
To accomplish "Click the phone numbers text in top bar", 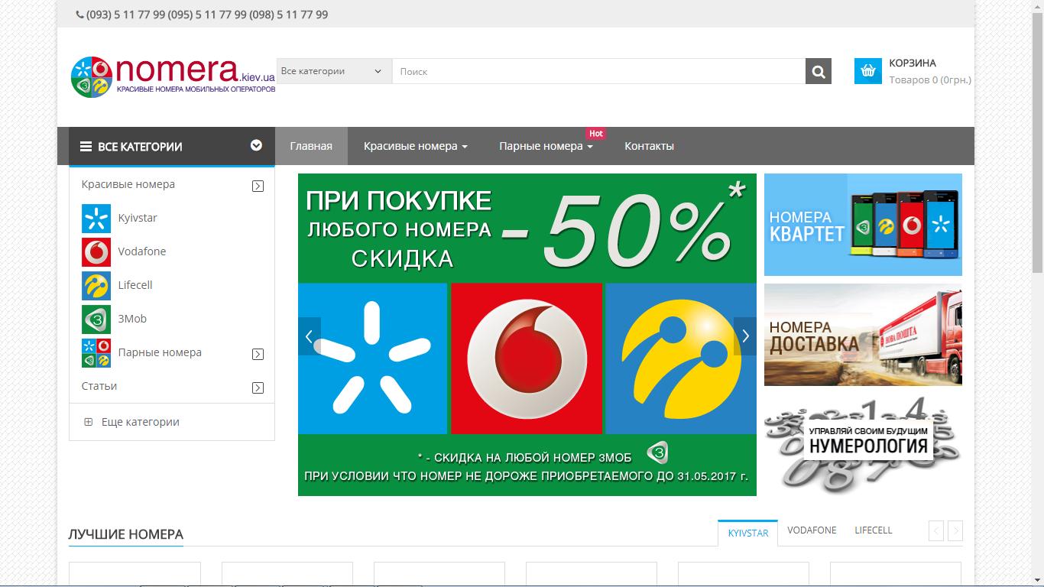I will [x=207, y=15].
